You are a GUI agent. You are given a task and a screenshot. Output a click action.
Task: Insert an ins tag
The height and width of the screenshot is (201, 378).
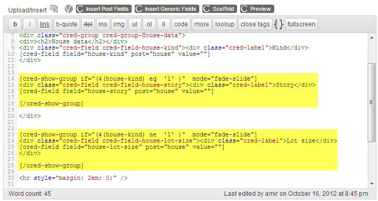click(x=103, y=24)
